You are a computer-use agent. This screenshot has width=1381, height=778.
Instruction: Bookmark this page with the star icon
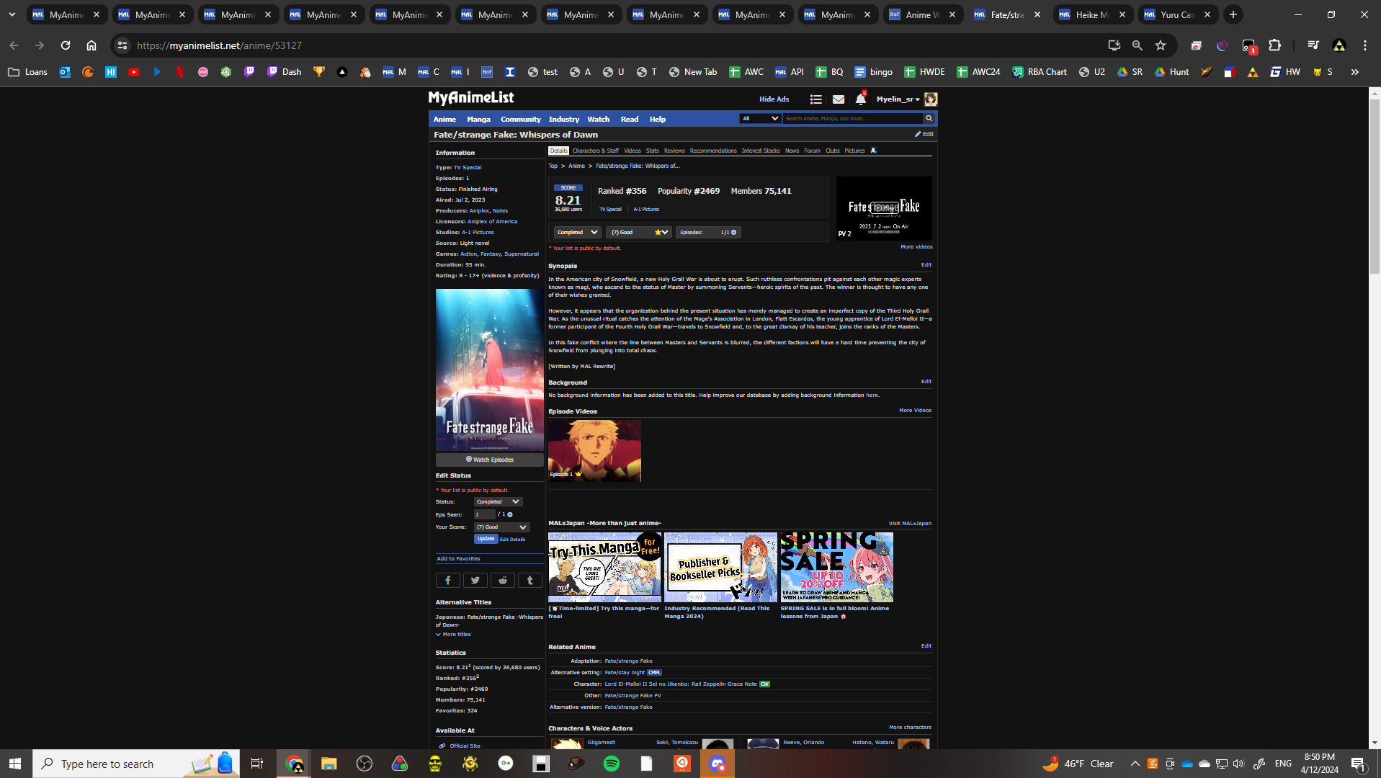1161,45
